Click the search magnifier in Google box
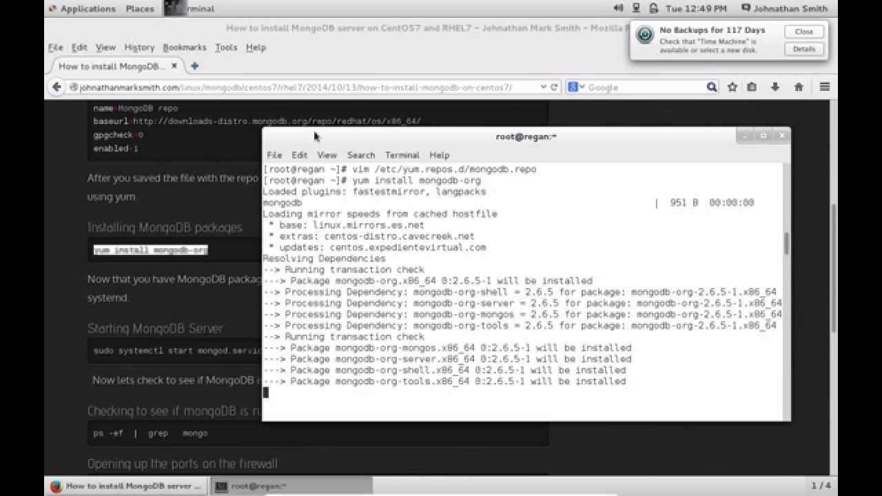This screenshot has height=496, width=882. pos(712,87)
